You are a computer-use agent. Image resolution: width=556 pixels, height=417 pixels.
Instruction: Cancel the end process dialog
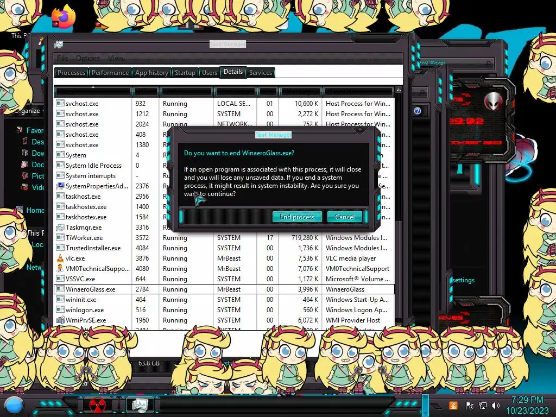[344, 217]
